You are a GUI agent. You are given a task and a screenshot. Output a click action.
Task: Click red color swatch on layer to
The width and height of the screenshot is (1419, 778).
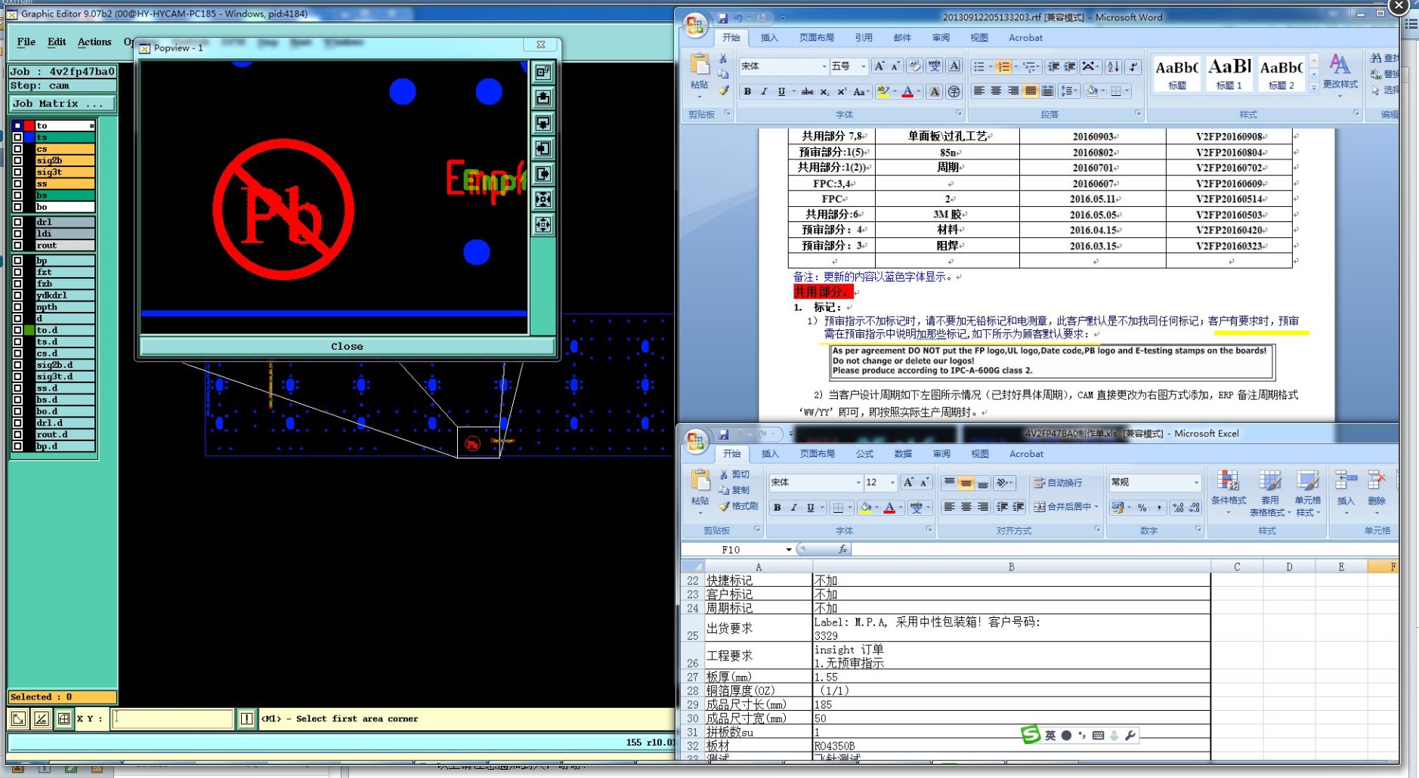[x=29, y=125]
